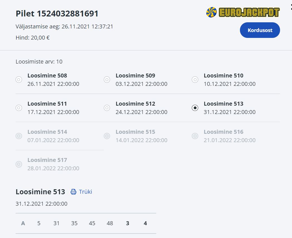This screenshot has width=292, height=238.
Task: Click the Eurojackpot logo
Action: tap(243, 12)
